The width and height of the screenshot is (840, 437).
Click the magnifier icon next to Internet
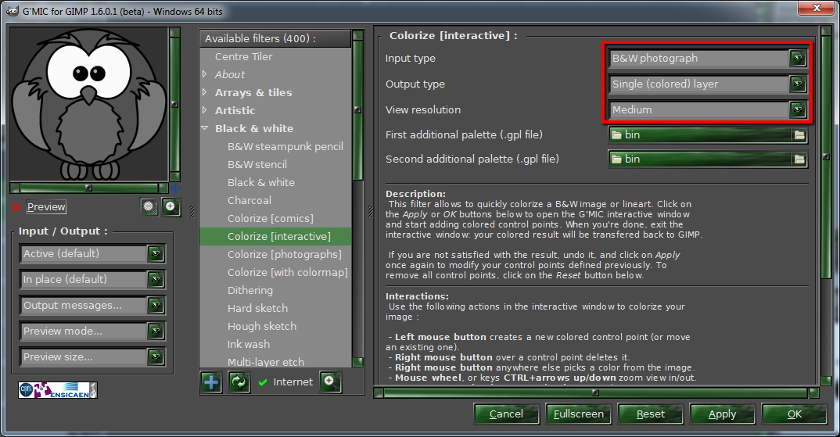click(330, 381)
